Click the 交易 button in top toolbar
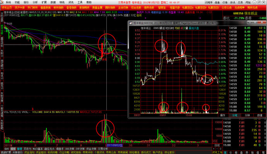Screen dimensions: 267x154 240,2
